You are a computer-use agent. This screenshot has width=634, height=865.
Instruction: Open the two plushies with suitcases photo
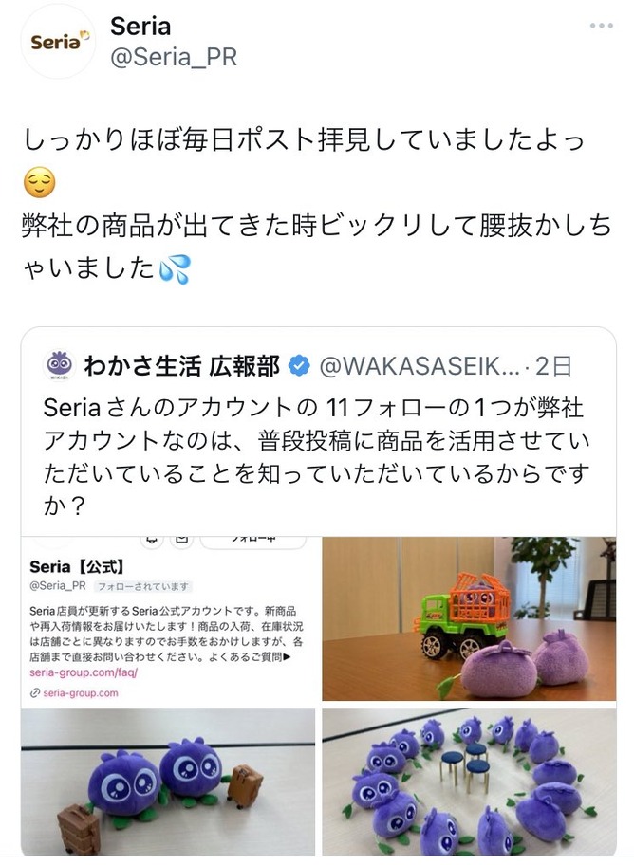pyautogui.click(x=168, y=782)
